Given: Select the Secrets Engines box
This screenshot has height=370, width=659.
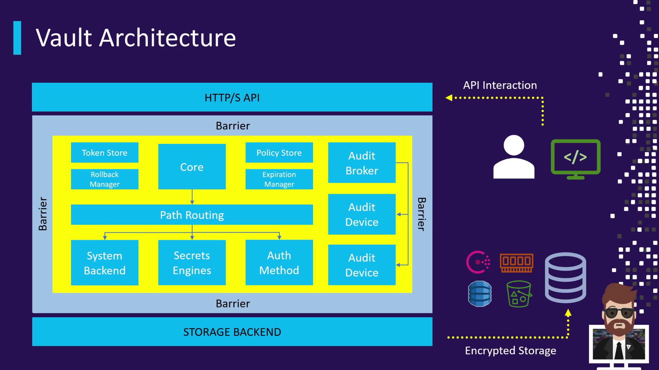Looking at the screenshot, I should tap(192, 263).
